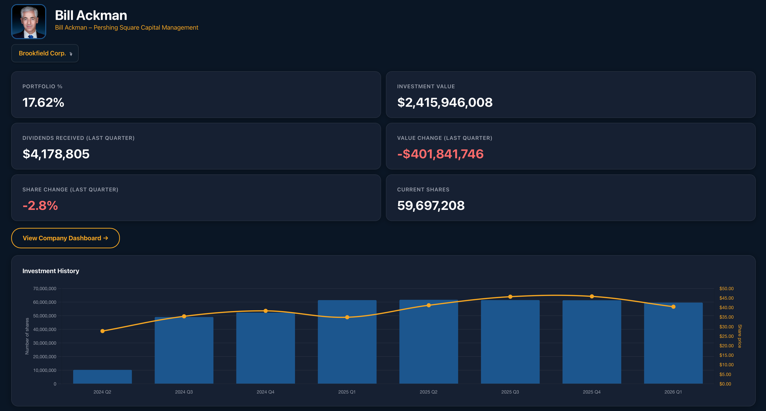This screenshot has width=766, height=411.
Task: Click the investment value $2,415,946,008
Action: coord(445,102)
